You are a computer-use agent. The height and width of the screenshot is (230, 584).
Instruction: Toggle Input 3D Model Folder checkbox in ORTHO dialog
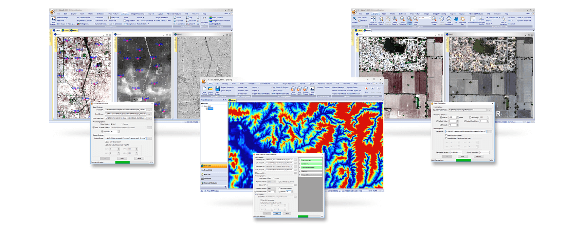[93, 127]
